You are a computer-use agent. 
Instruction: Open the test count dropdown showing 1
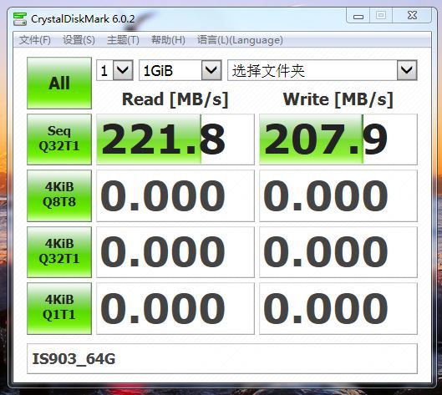coord(114,70)
